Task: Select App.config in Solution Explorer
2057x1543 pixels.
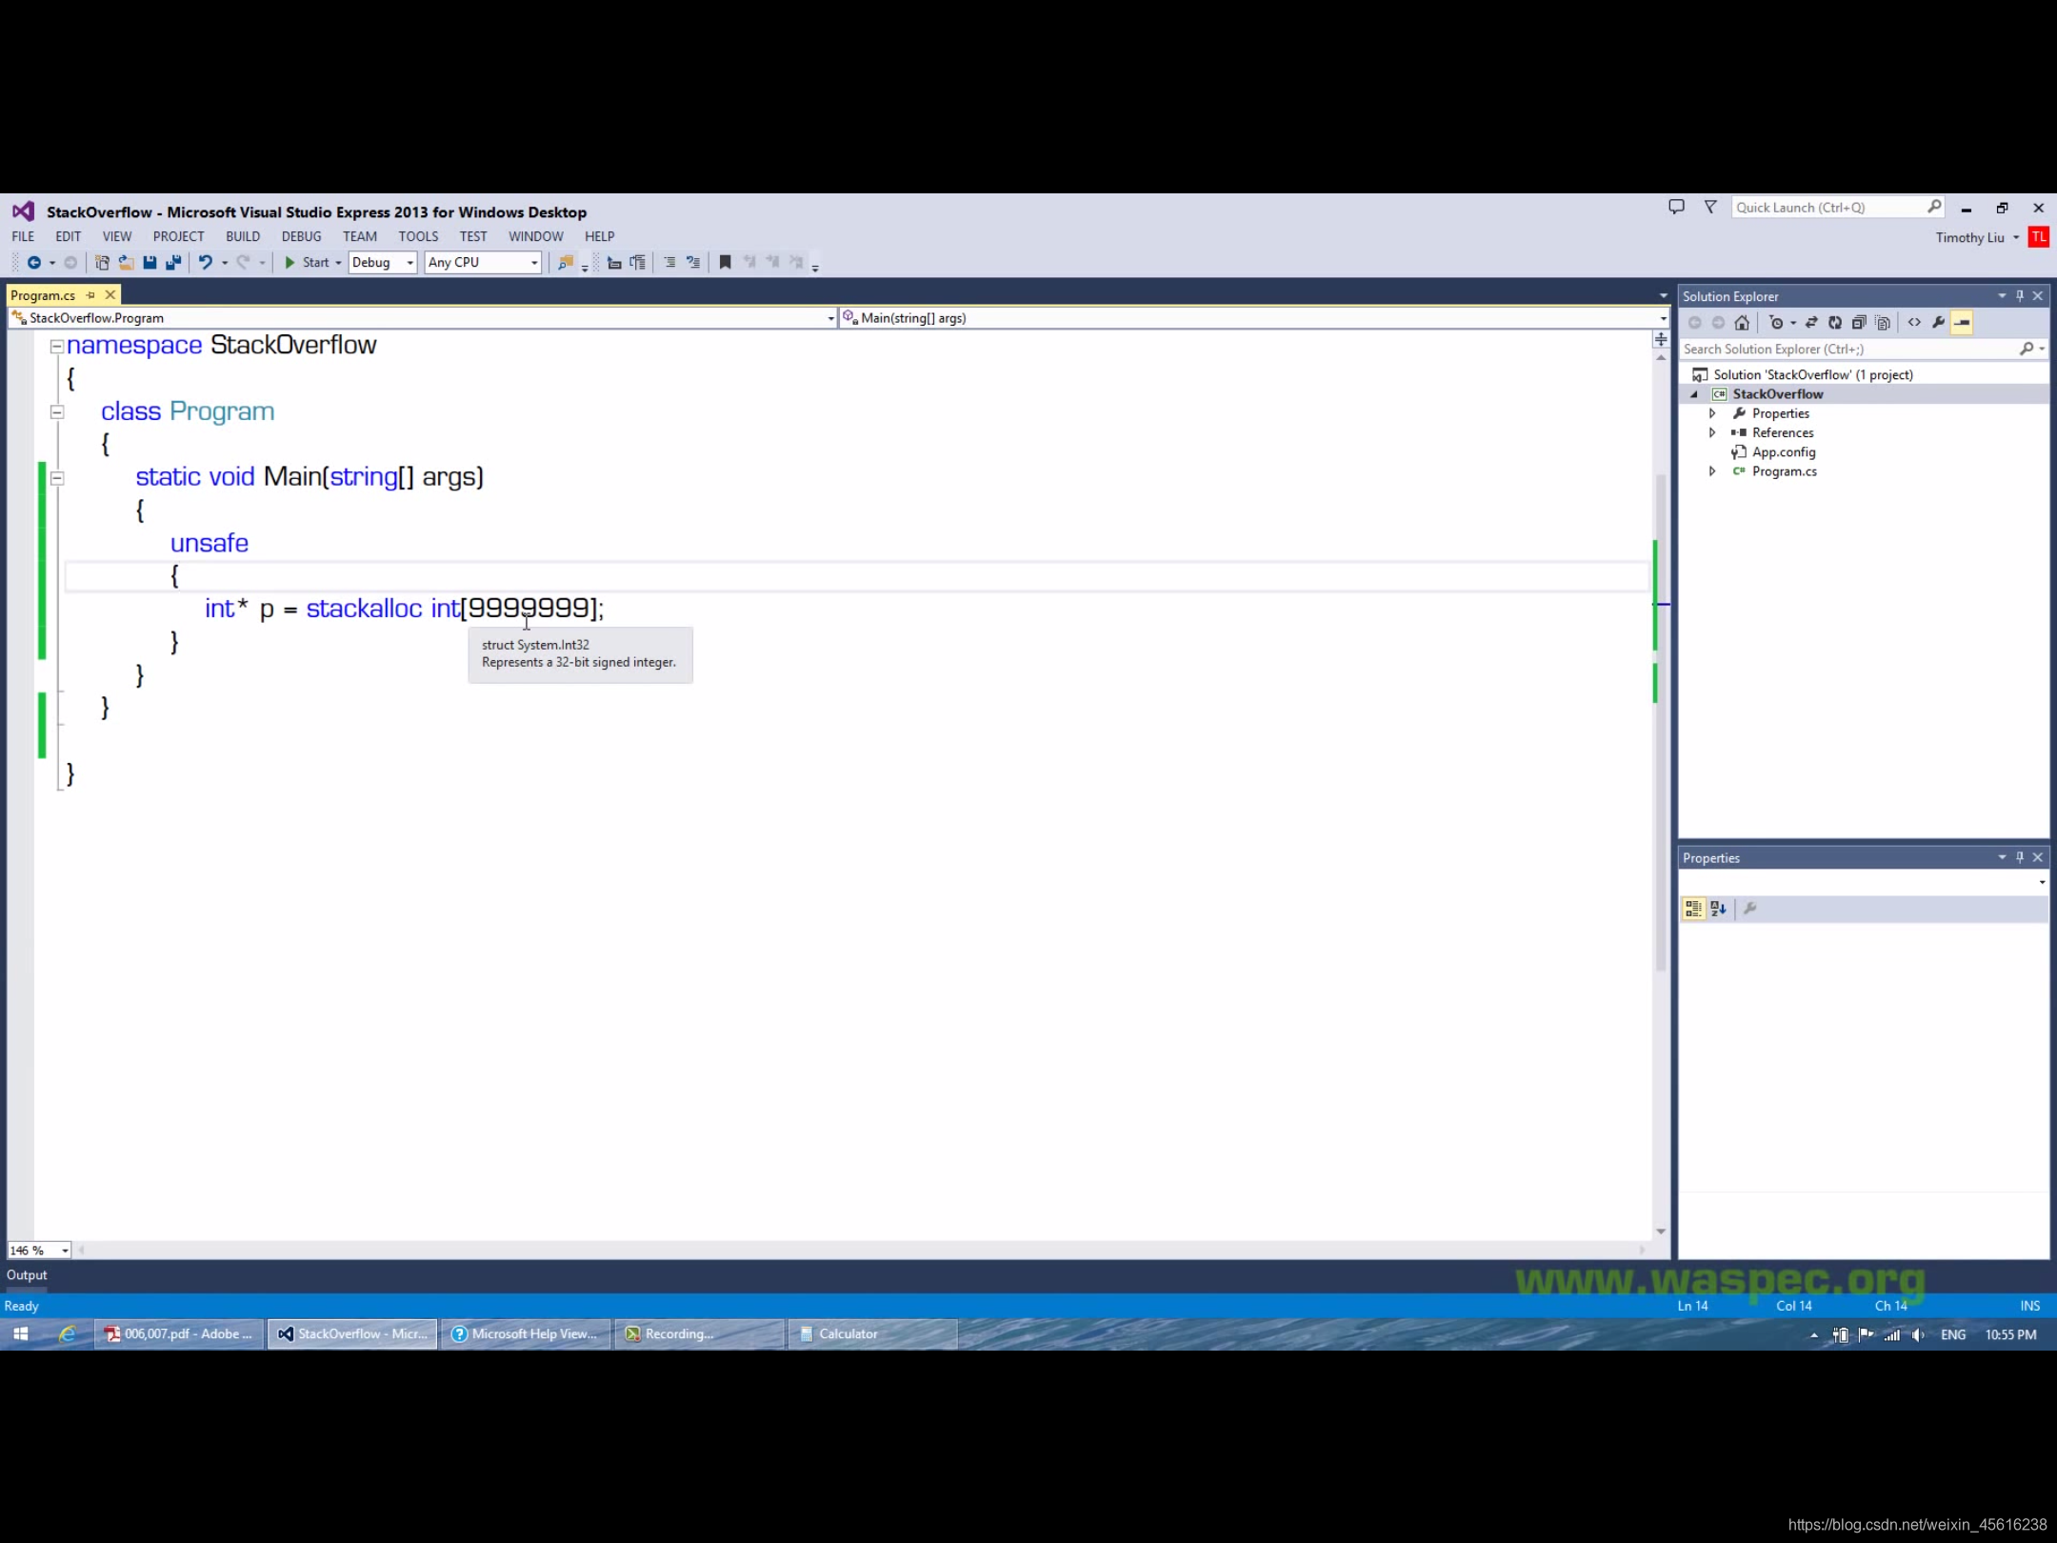Action: 1784,452
